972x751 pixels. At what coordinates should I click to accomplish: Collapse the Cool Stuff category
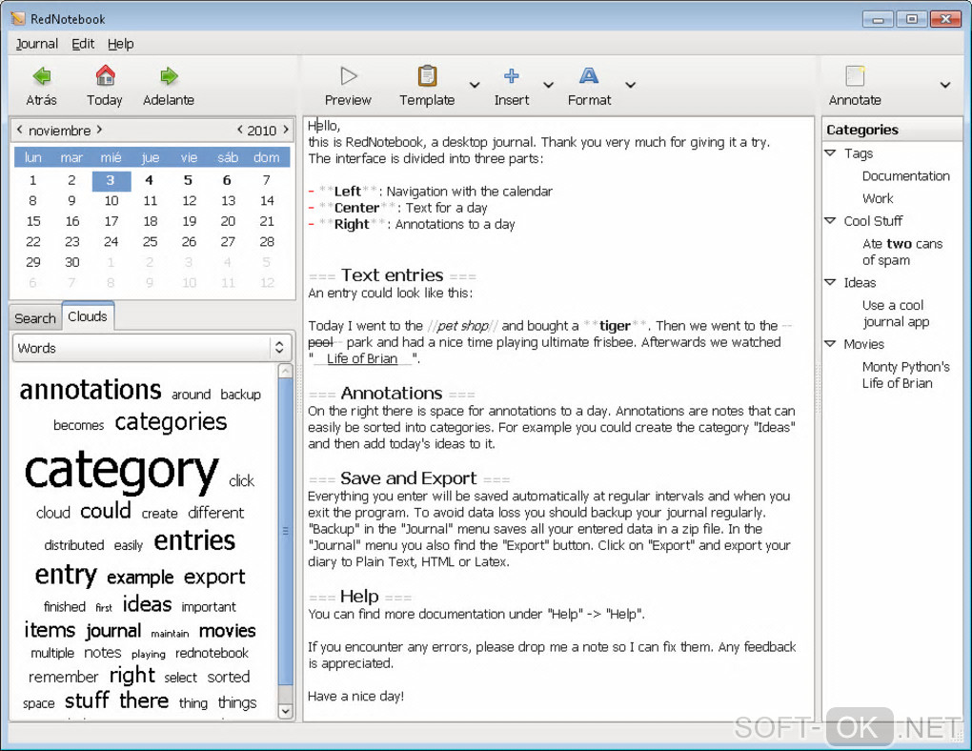click(x=831, y=220)
